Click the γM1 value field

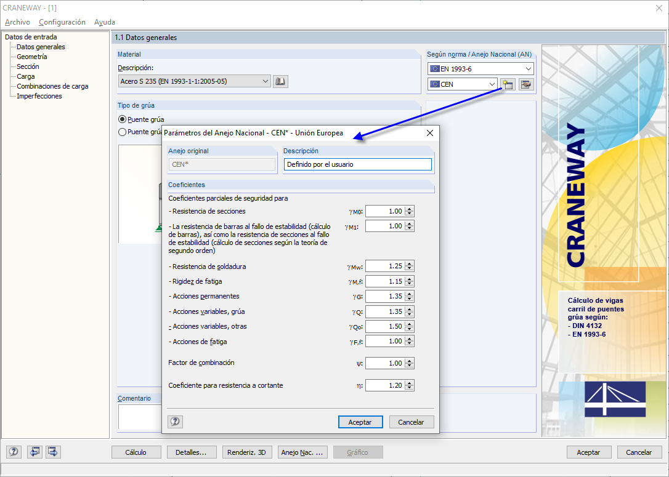pos(385,226)
